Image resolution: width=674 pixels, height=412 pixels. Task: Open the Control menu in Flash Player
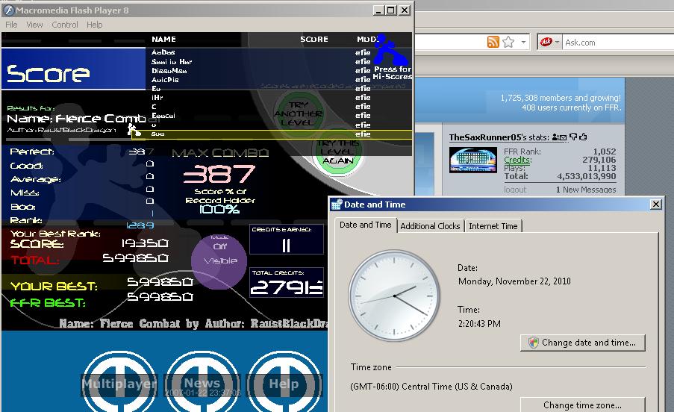pyautogui.click(x=65, y=25)
